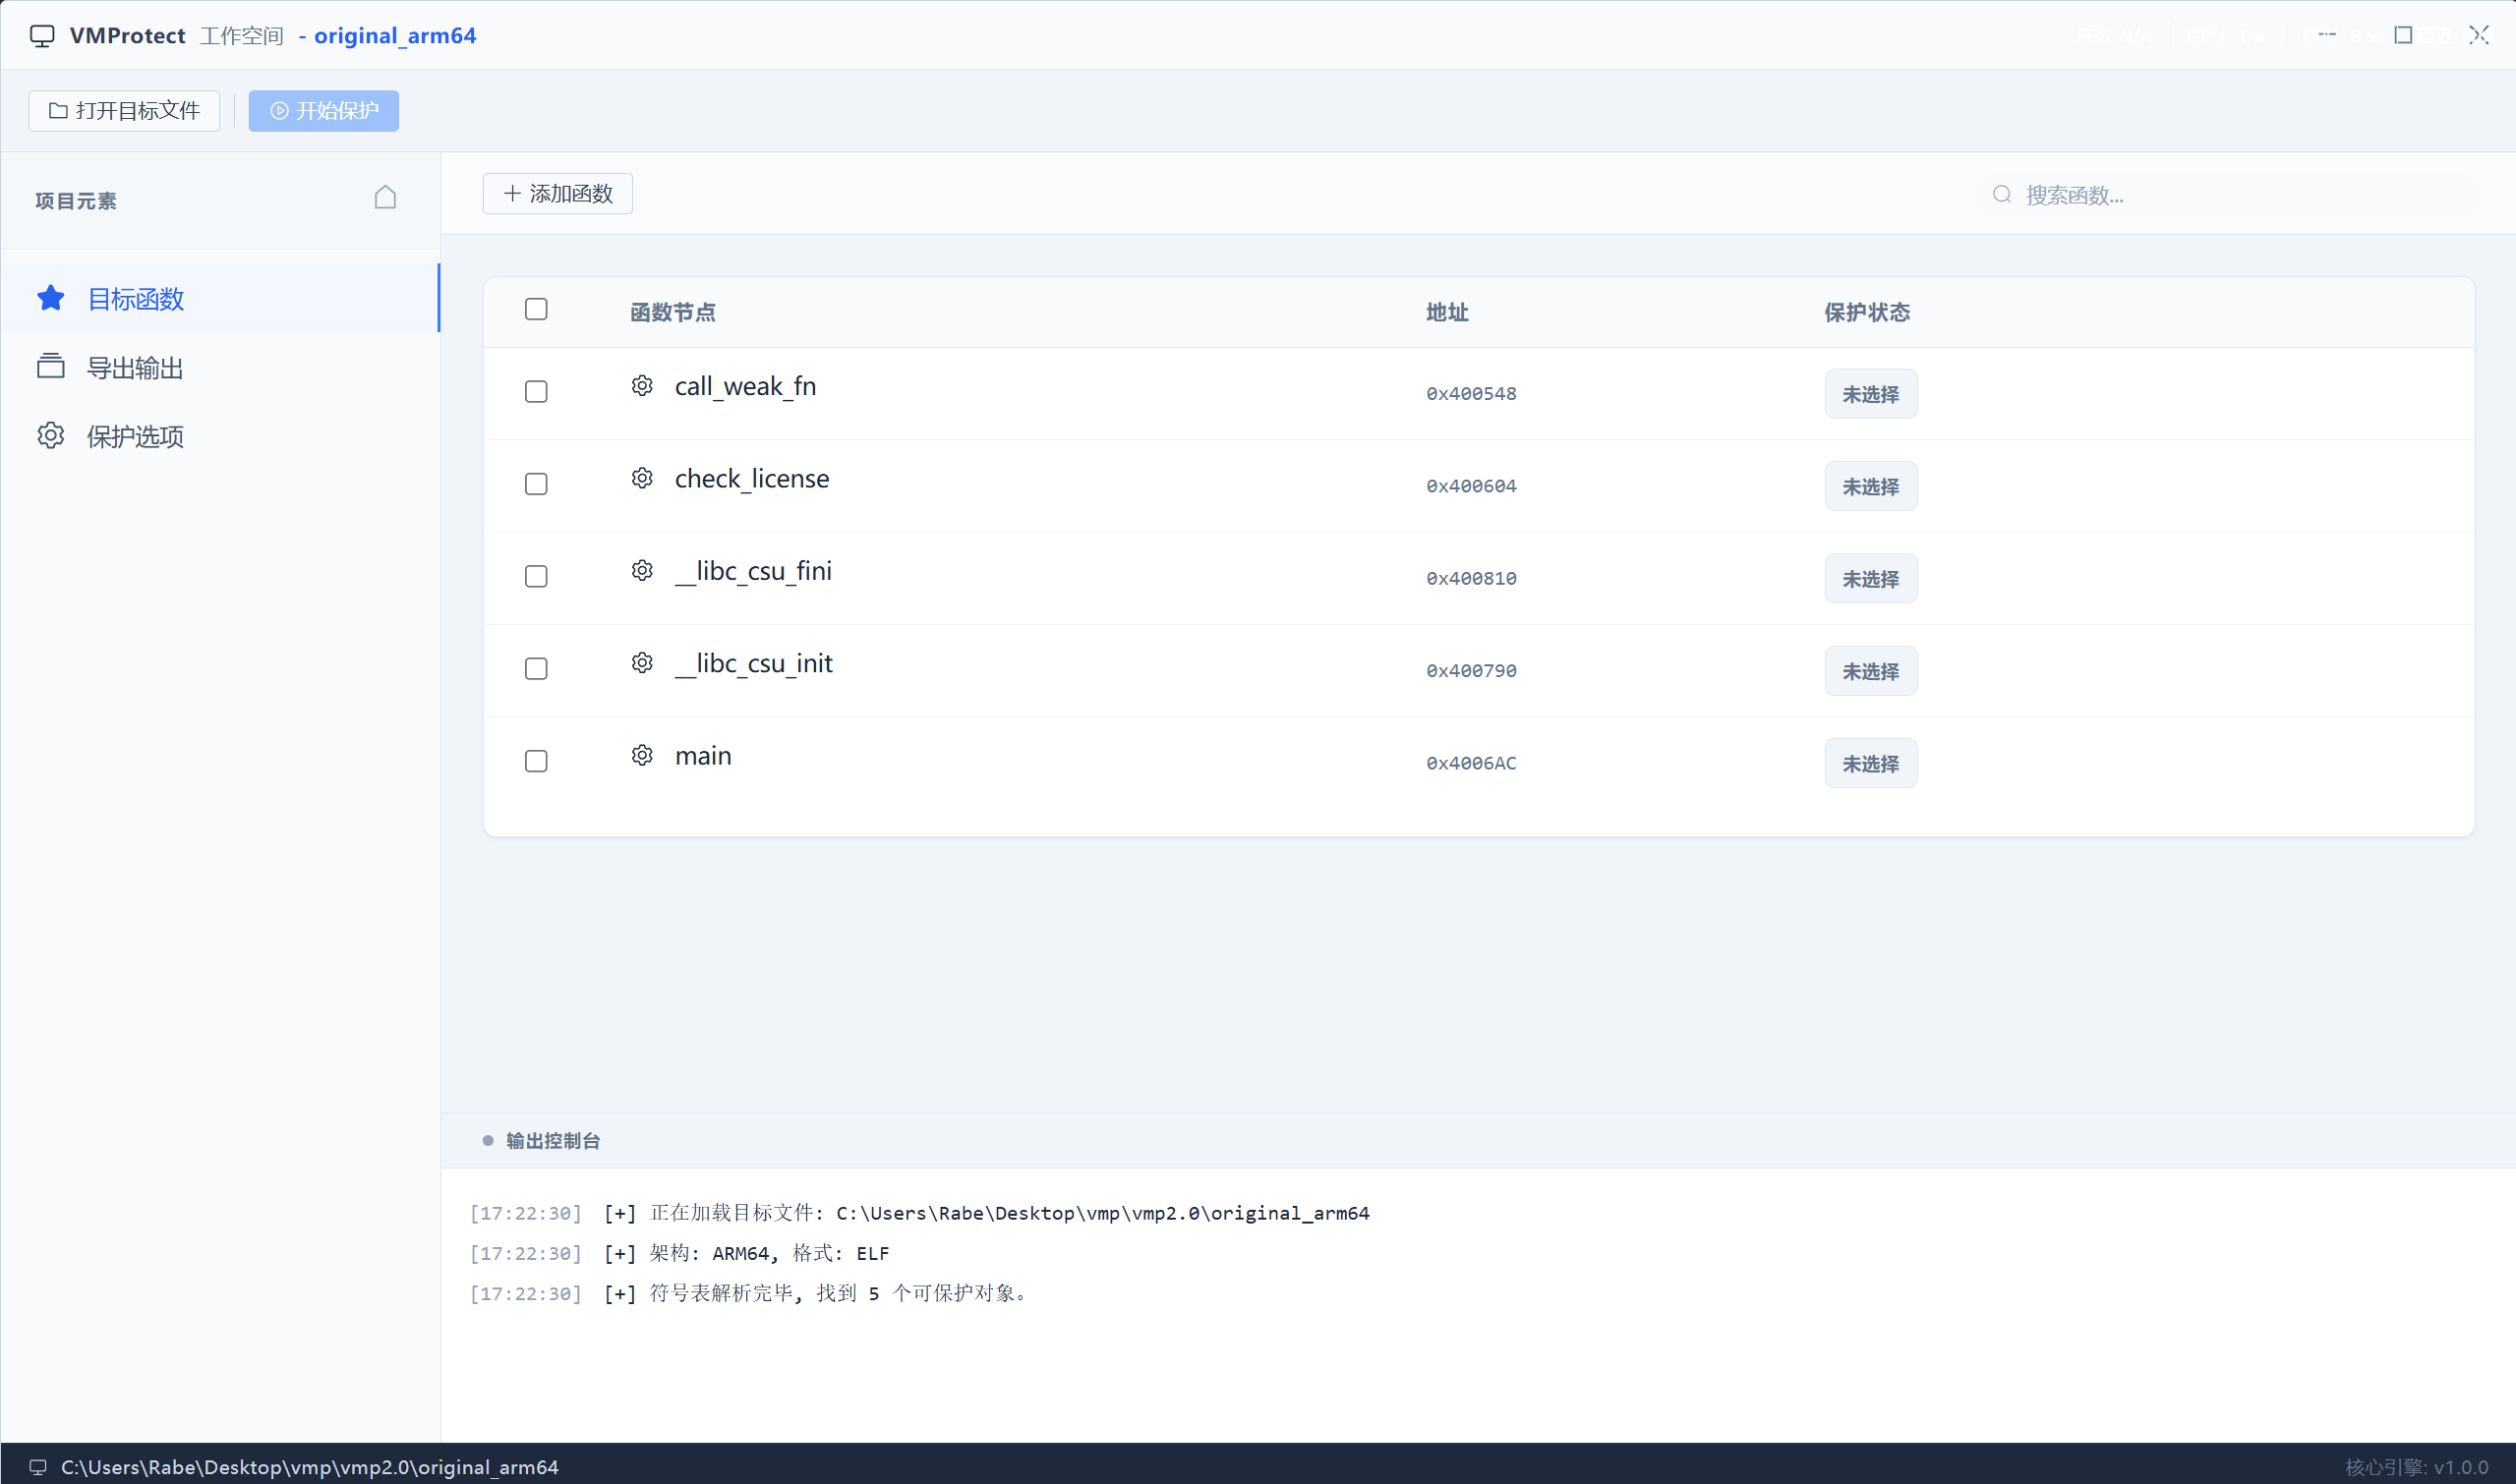Image resolution: width=2516 pixels, height=1484 pixels.
Task: Click the VMProtect monitor logo icon
Action: pyautogui.click(x=42, y=36)
